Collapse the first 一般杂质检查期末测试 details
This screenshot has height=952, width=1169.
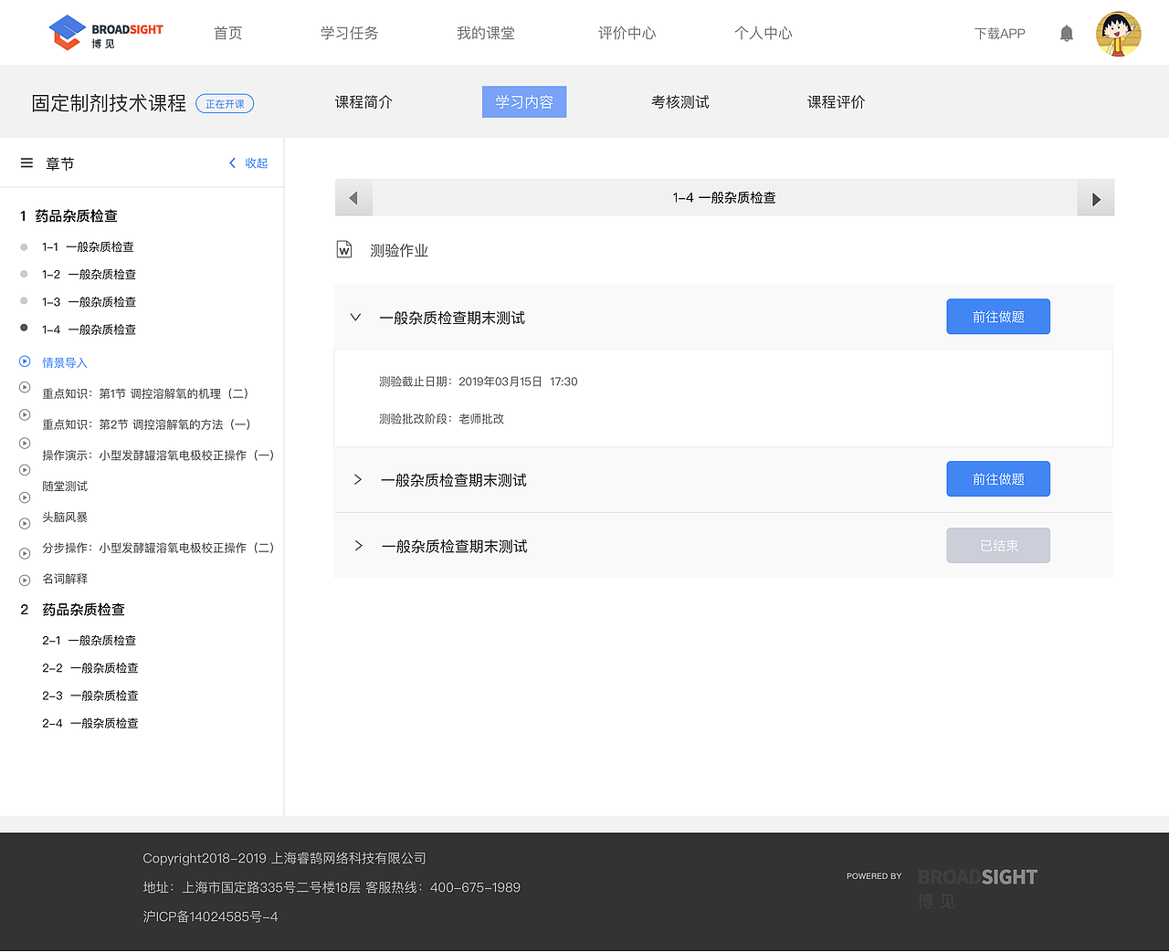pos(355,317)
